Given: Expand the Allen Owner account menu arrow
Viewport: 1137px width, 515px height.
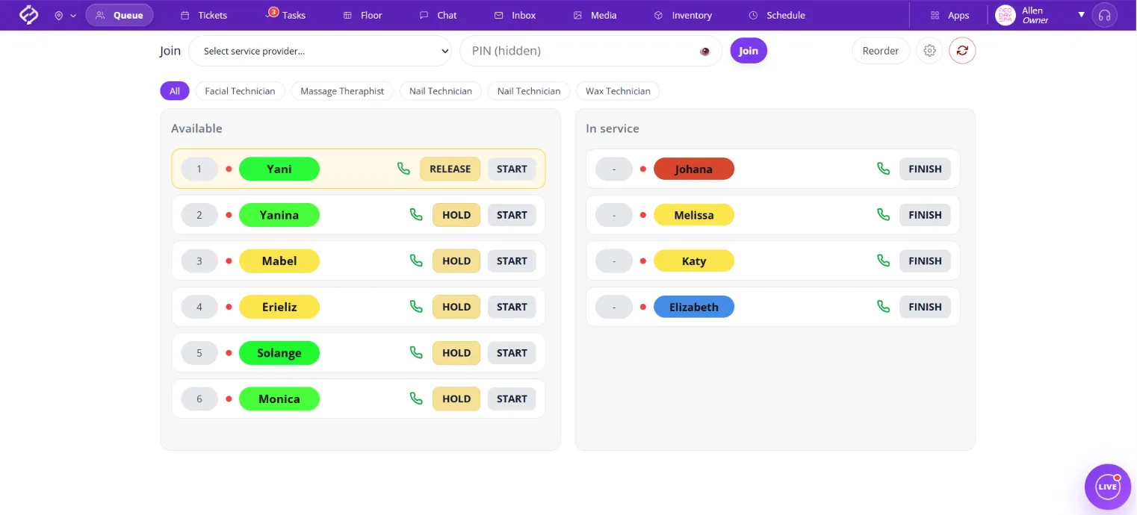Looking at the screenshot, I should (x=1081, y=15).
